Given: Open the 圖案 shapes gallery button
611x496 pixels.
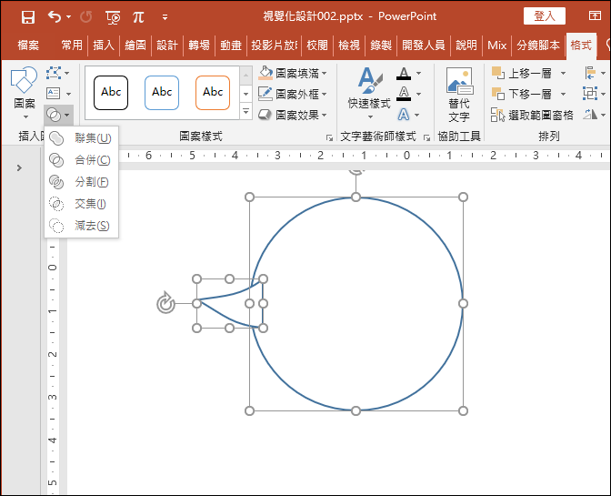Looking at the screenshot, I should click(25, 92).
